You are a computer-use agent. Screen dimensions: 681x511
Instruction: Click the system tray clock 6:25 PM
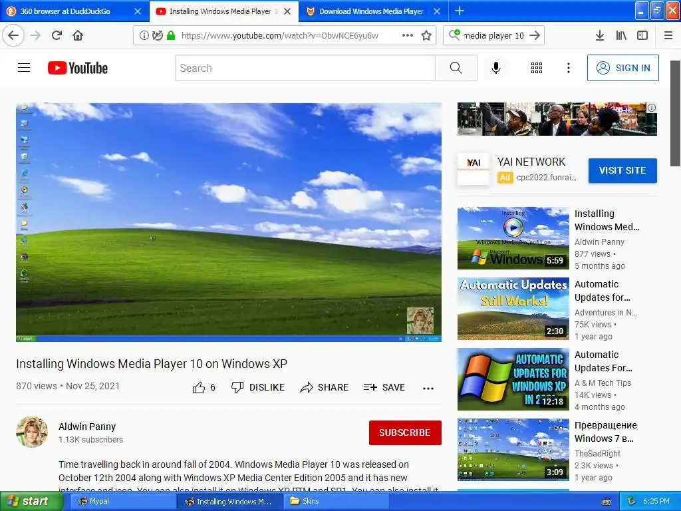[656, 502]
